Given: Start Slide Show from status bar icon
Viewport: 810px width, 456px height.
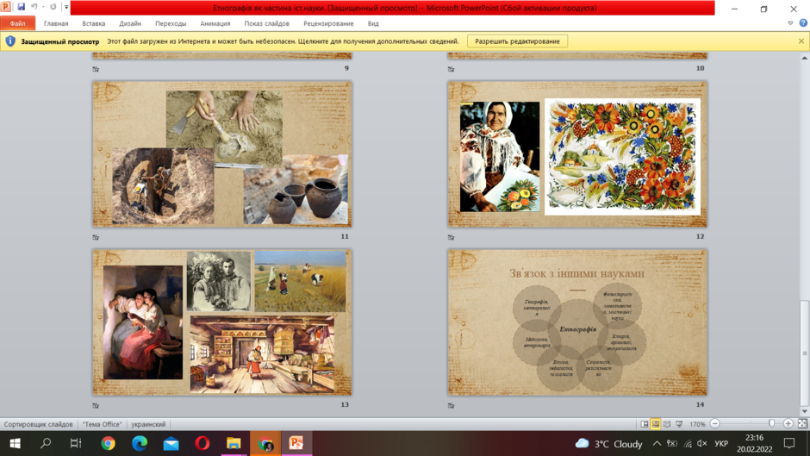Looking at the screenshot, I should coord(679,424).
